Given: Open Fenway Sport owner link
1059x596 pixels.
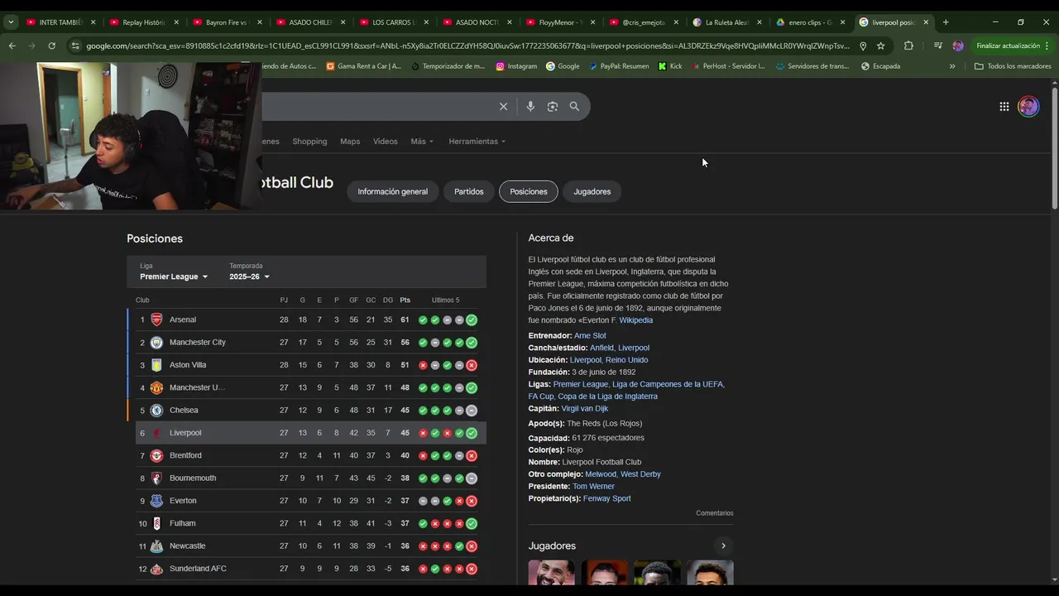Looking at the screenshot, I should pos(606,498).
